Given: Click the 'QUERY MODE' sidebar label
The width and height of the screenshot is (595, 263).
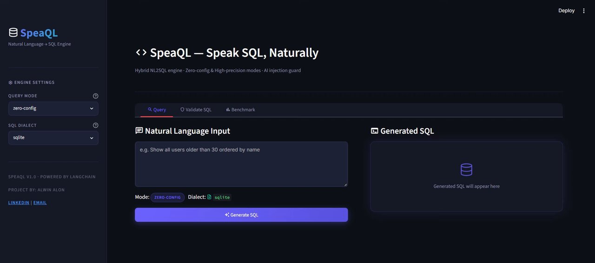Looking at the screenshot, I should 23,96.
